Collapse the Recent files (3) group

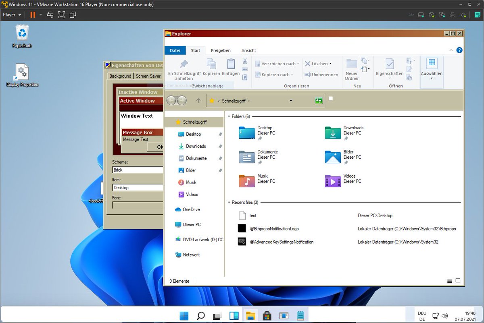click(229, 202)
